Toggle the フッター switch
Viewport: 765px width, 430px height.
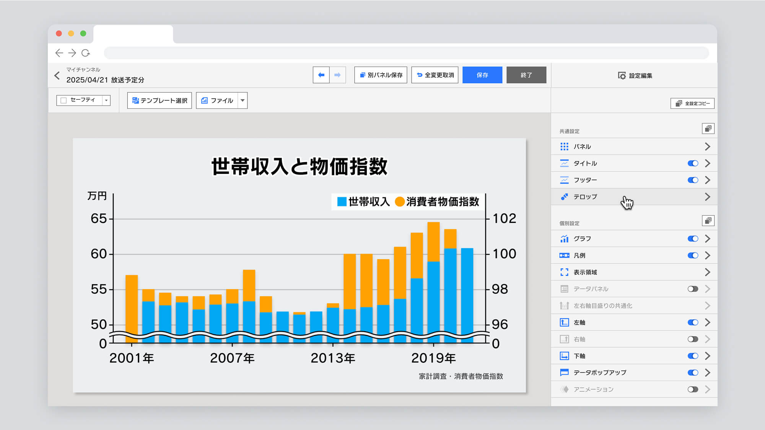coord(693,180)
